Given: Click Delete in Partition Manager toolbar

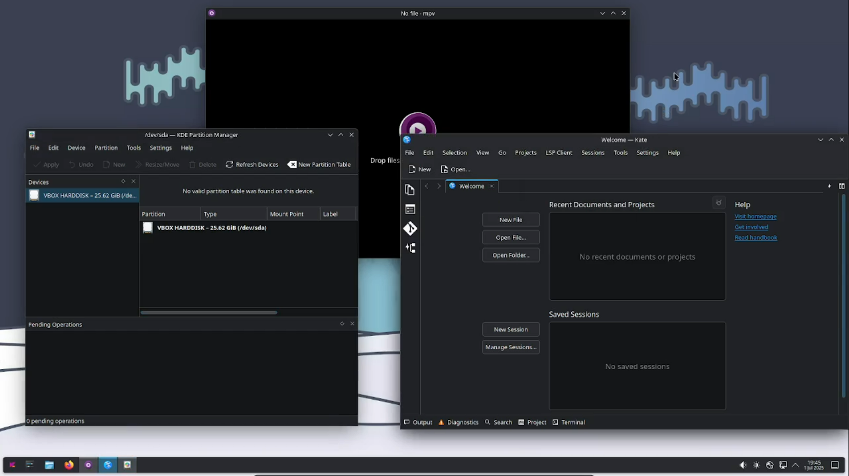Looking at the screenshot, I should (203, 164).
